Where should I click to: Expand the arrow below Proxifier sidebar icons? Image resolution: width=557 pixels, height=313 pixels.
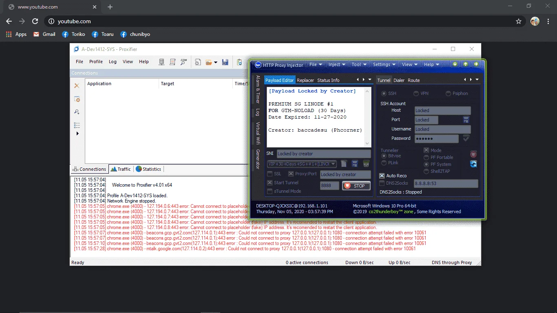coord(77,134)
